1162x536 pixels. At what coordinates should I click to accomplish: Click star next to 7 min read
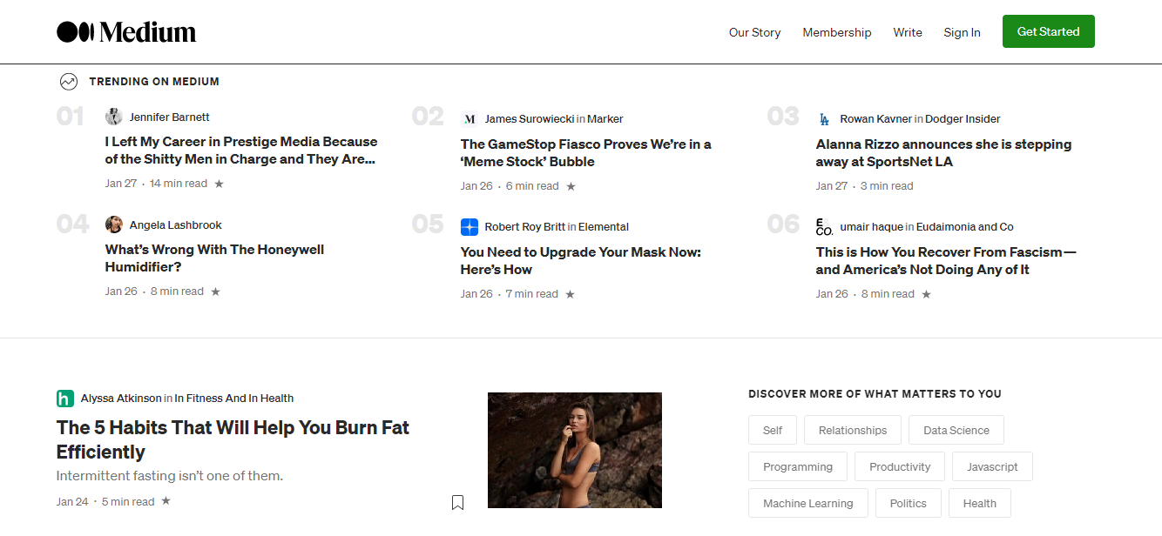click(571, 294)
